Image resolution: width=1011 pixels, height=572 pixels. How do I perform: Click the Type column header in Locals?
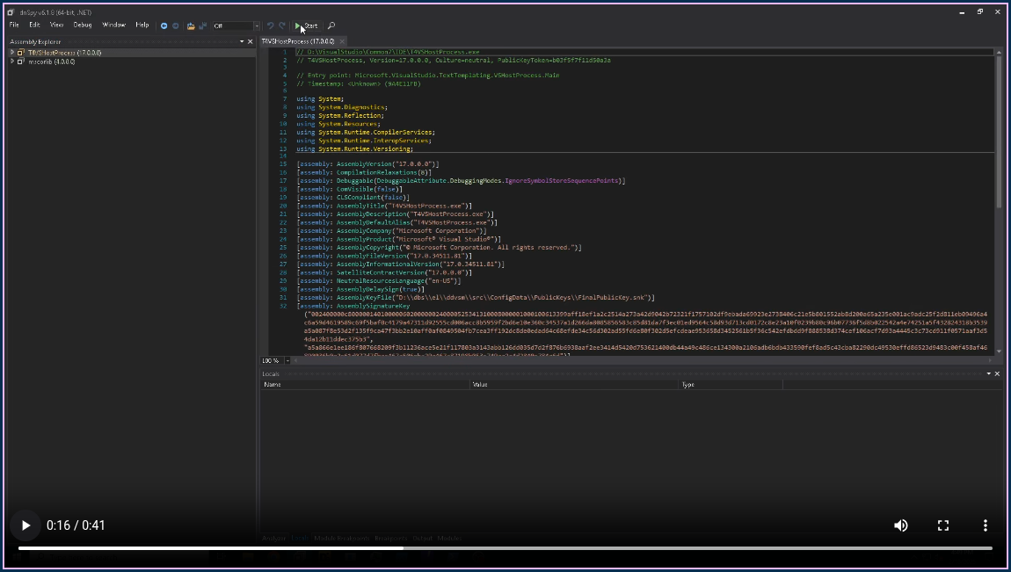[731, 385]
